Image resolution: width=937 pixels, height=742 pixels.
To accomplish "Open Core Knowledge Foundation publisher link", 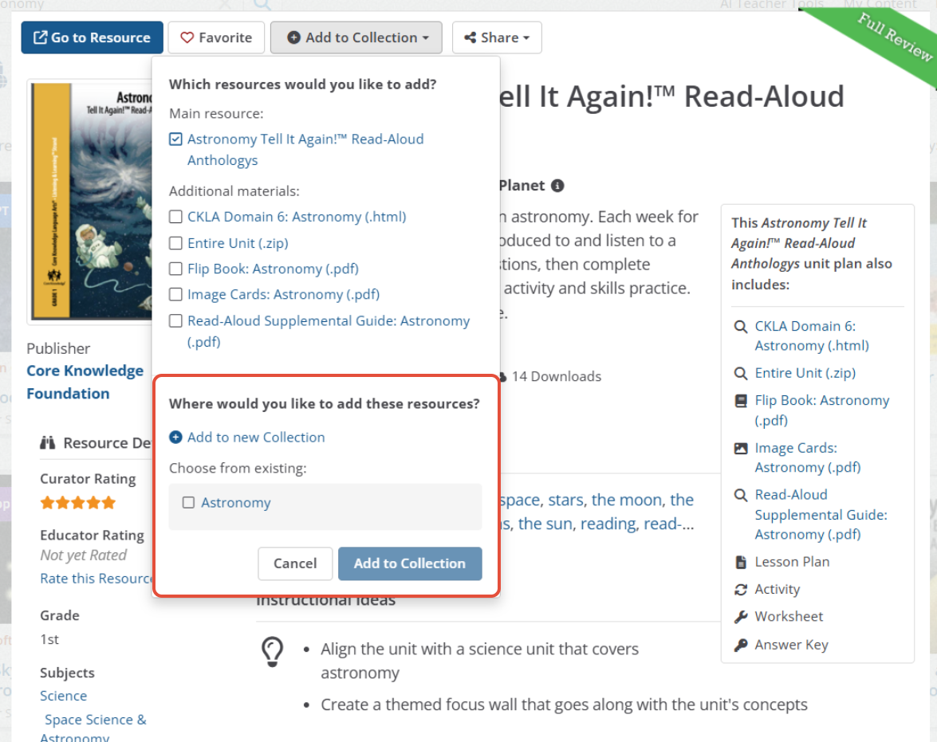I will point(85,382).
